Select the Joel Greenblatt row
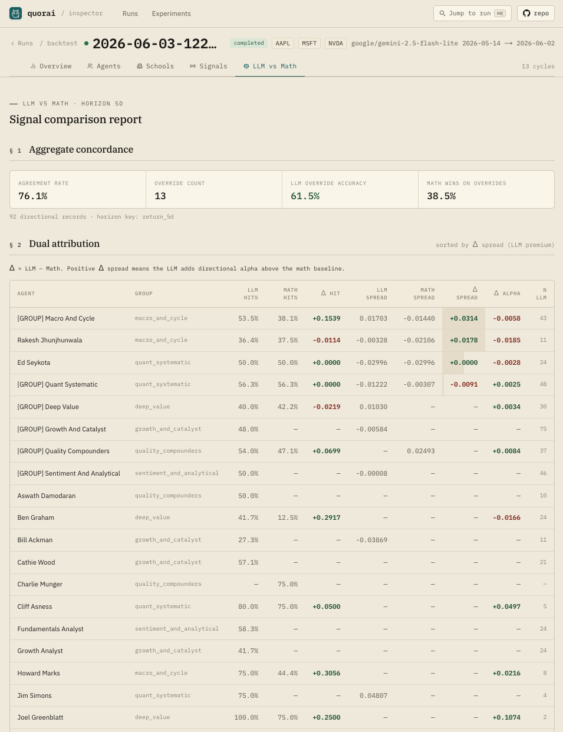563x732 pixels. [282, 717]
